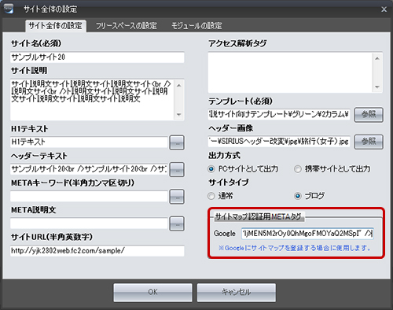
Task: Edit the Google META tag field
Action: (x=307, y=234)
